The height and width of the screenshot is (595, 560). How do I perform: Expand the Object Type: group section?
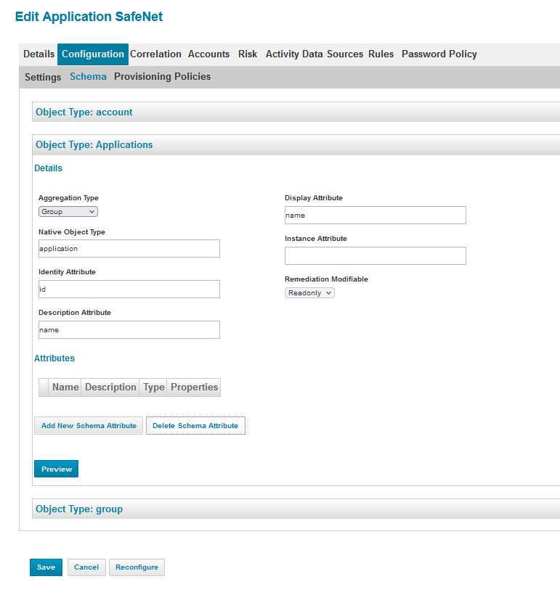pos(79,509)
